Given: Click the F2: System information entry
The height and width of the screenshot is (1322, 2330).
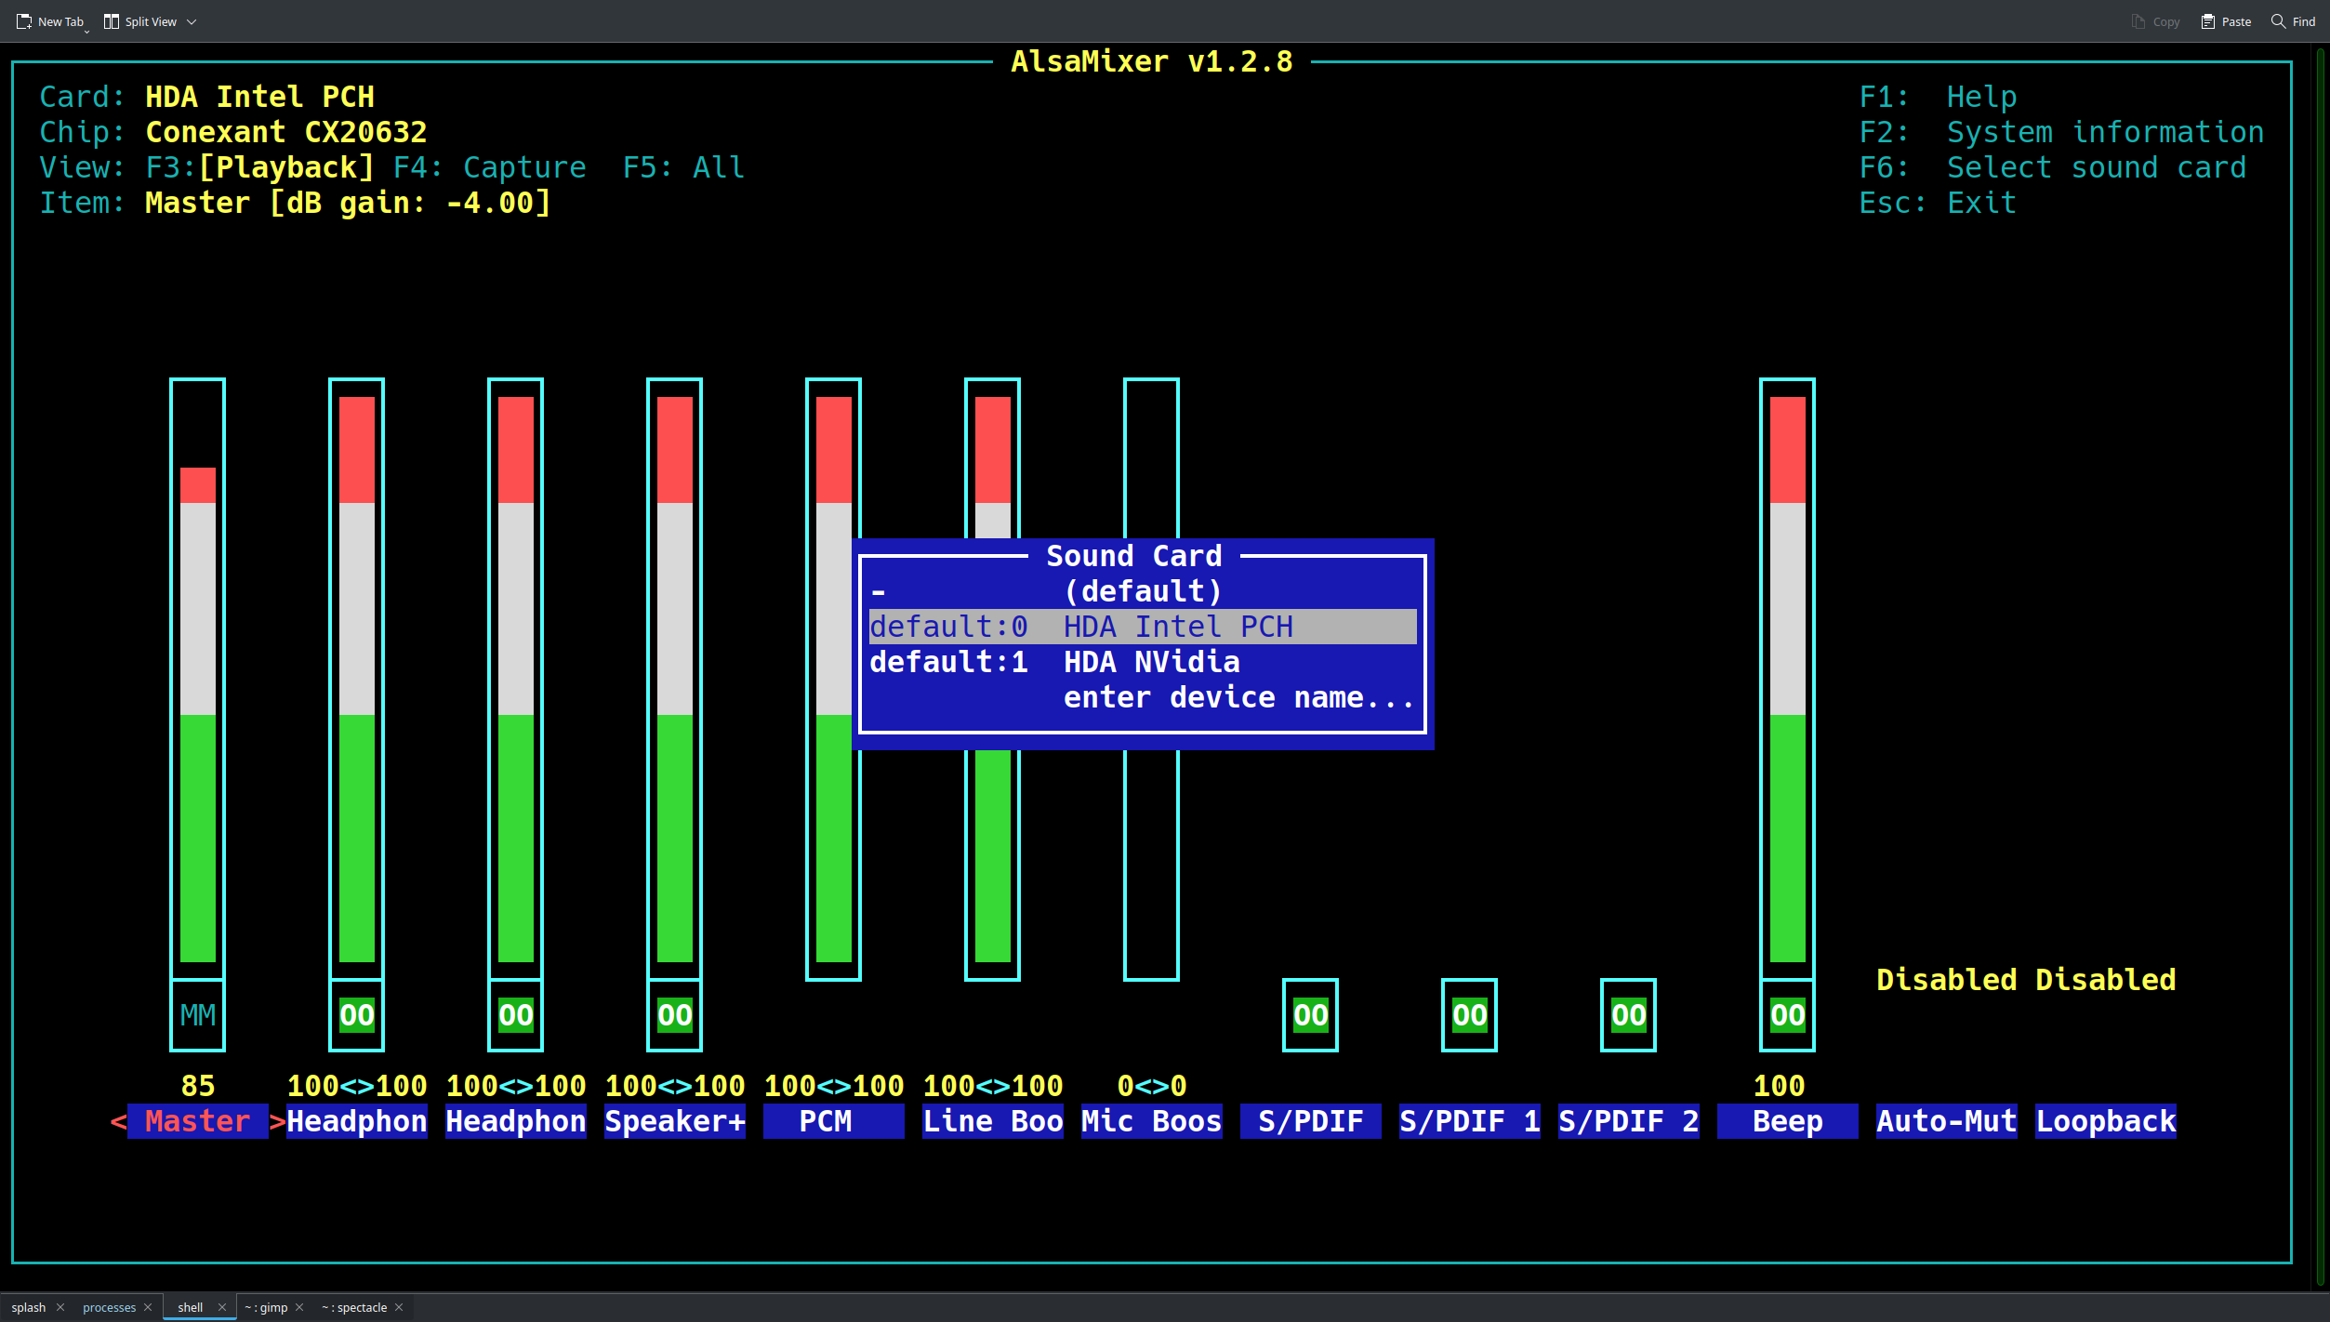Looking at the screenshot, I should (x=2062, y=132).
